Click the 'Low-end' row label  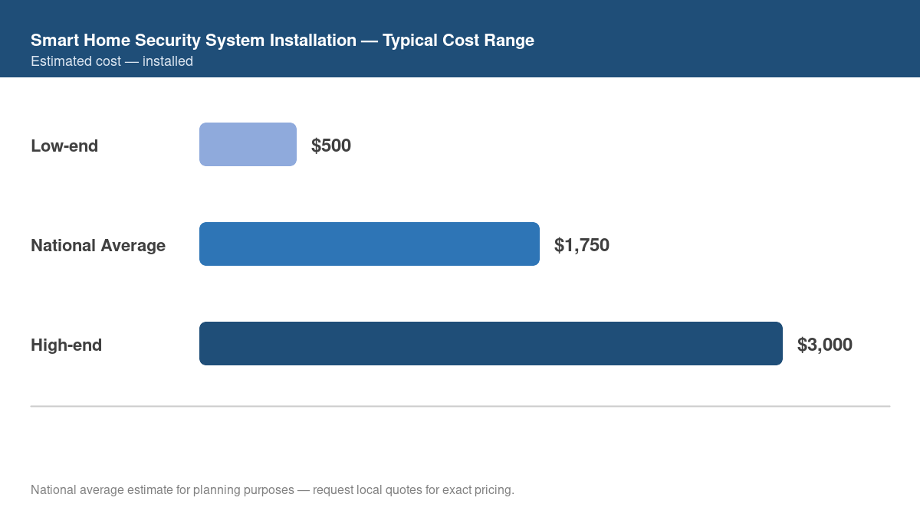pyautogui.click(x=64, y=146)
